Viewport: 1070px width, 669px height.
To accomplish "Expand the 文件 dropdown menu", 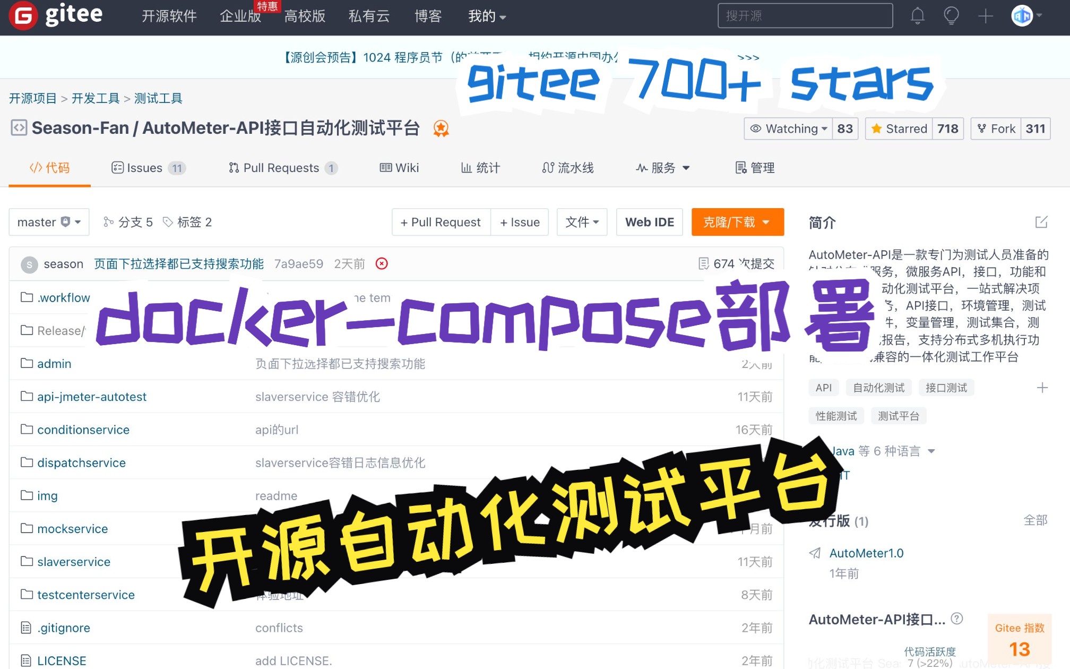I will (x=581, y=223).
